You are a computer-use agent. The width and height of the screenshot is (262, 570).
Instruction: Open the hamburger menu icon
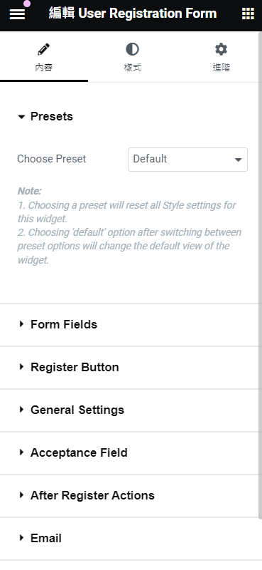coord(17,14)
